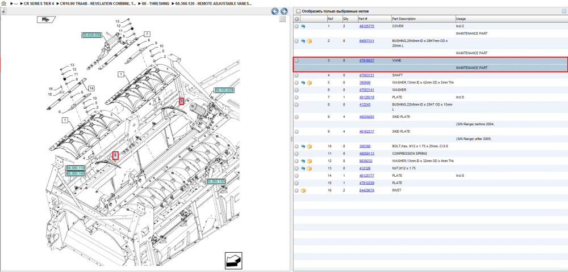Click the blue arrow for BOLT 300388 row

303,146
